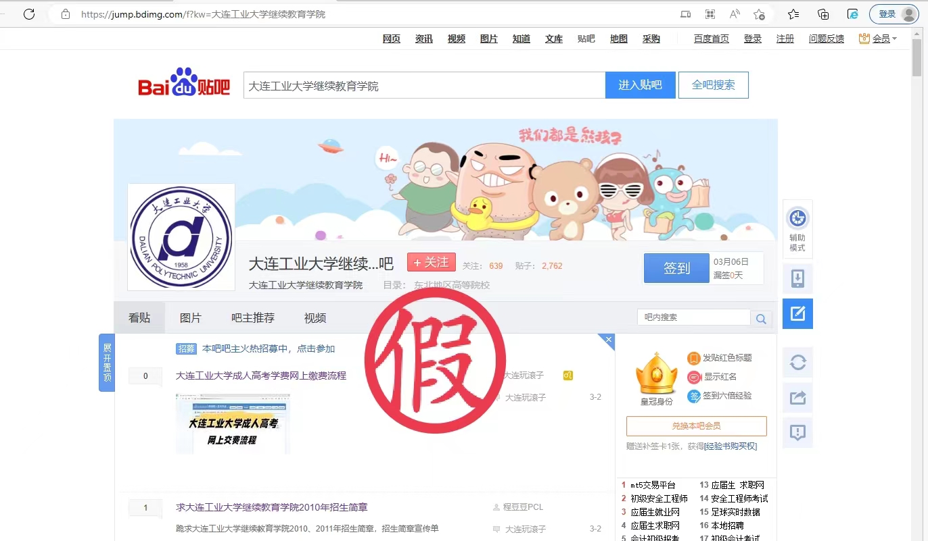Go to the Baidu 贴吧 logo
The width and height of the screenshot is (928, 541).
pyautogui.click(x=184, y=84)
